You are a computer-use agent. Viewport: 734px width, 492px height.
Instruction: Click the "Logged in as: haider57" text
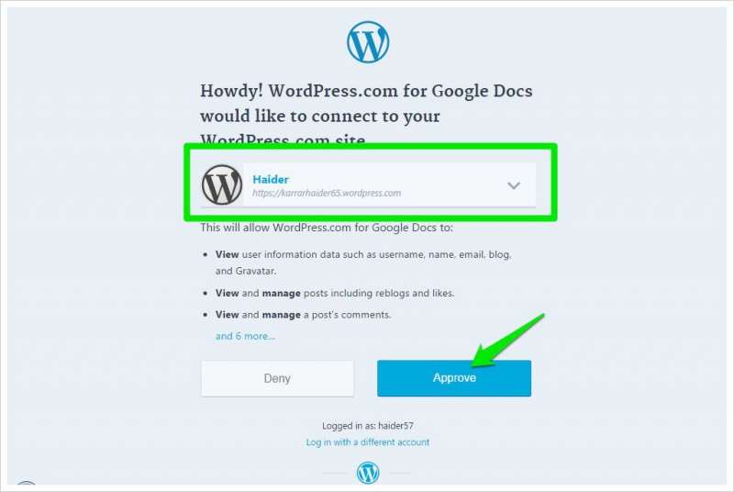point(368,426)
